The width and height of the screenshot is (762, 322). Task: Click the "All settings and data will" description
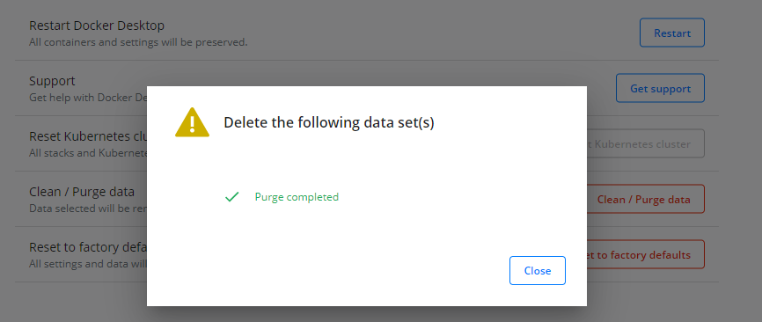[x=88, y=264]
